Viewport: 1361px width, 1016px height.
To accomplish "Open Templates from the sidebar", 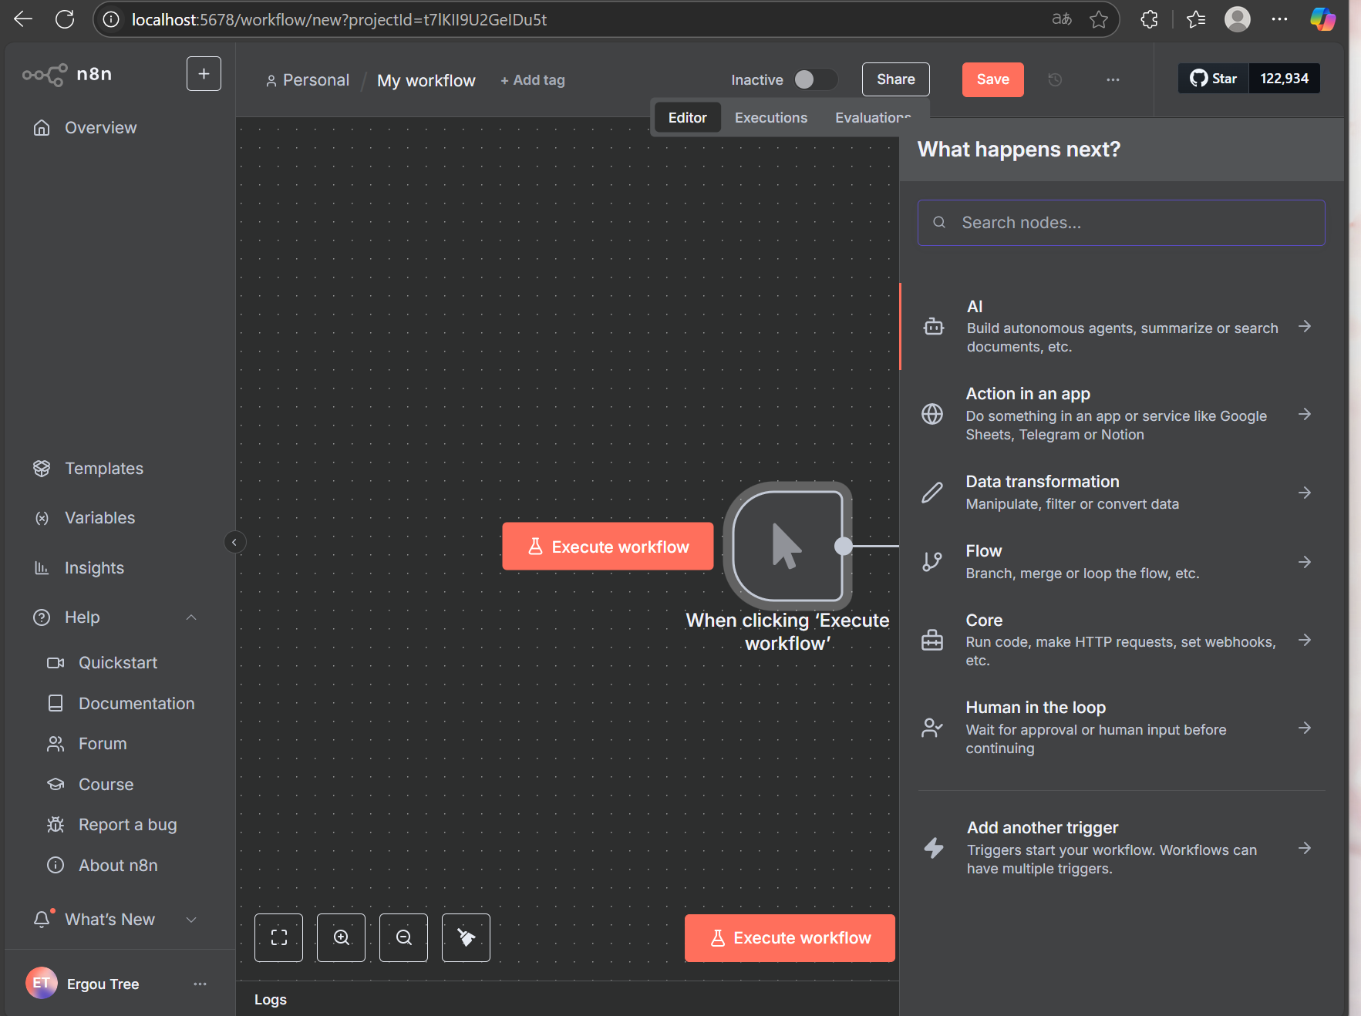I will (103, 469).
